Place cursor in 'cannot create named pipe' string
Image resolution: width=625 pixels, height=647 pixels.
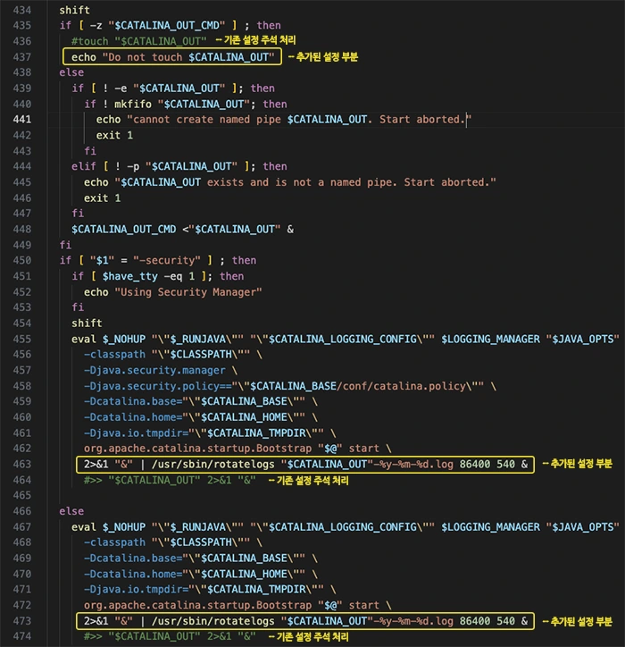pyautogui.click(x=206, y=120)
